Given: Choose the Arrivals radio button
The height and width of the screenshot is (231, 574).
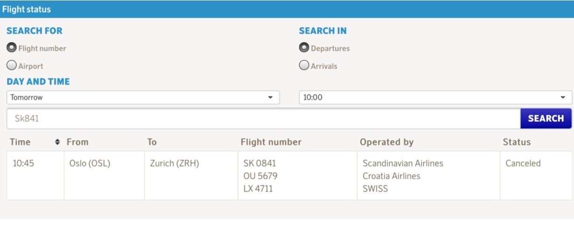Looking at the screenshot, I should pyautogui.click(x=304, y=65).
